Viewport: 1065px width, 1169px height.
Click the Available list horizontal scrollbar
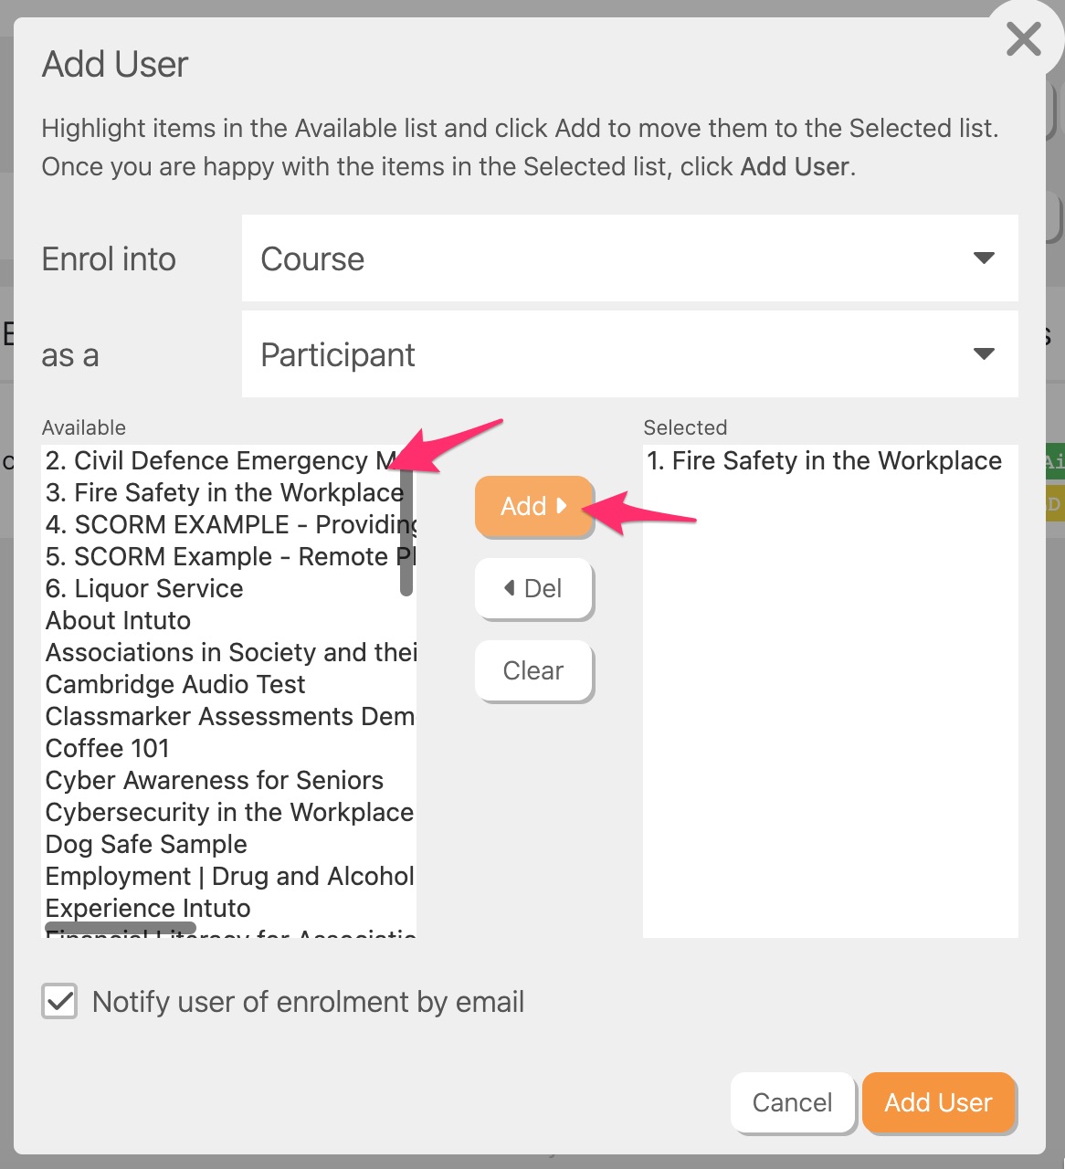tap(121, 928)
